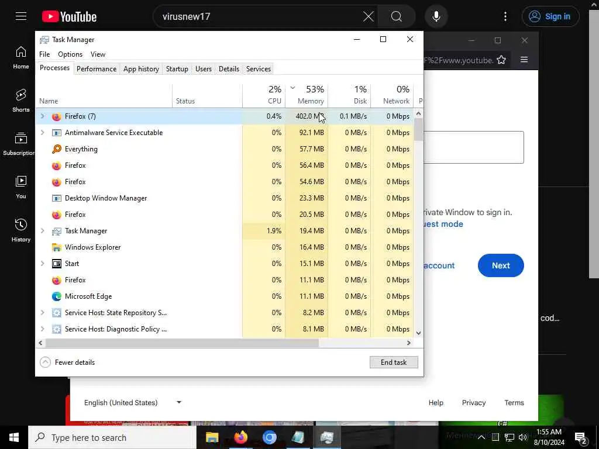599x449 pixels.
Task: Click the YouTube search magnifier button
Action: (x=397, y=16)
